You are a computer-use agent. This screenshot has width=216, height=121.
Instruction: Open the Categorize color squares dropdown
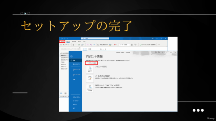click(x=111, y=45)
